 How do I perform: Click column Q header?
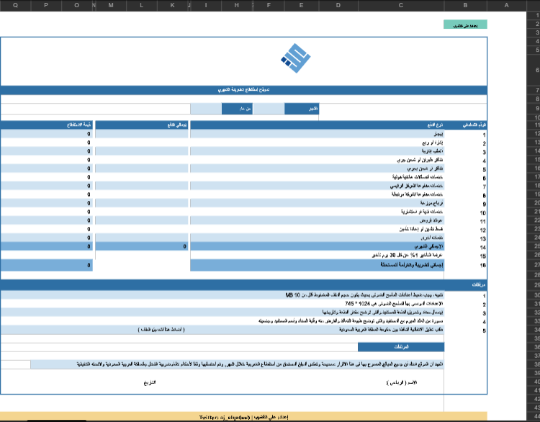pos(15,5)
